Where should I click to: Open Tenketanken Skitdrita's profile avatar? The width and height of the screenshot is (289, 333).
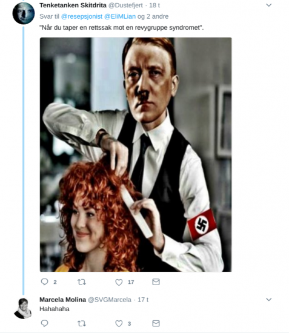tap(24, 13)
